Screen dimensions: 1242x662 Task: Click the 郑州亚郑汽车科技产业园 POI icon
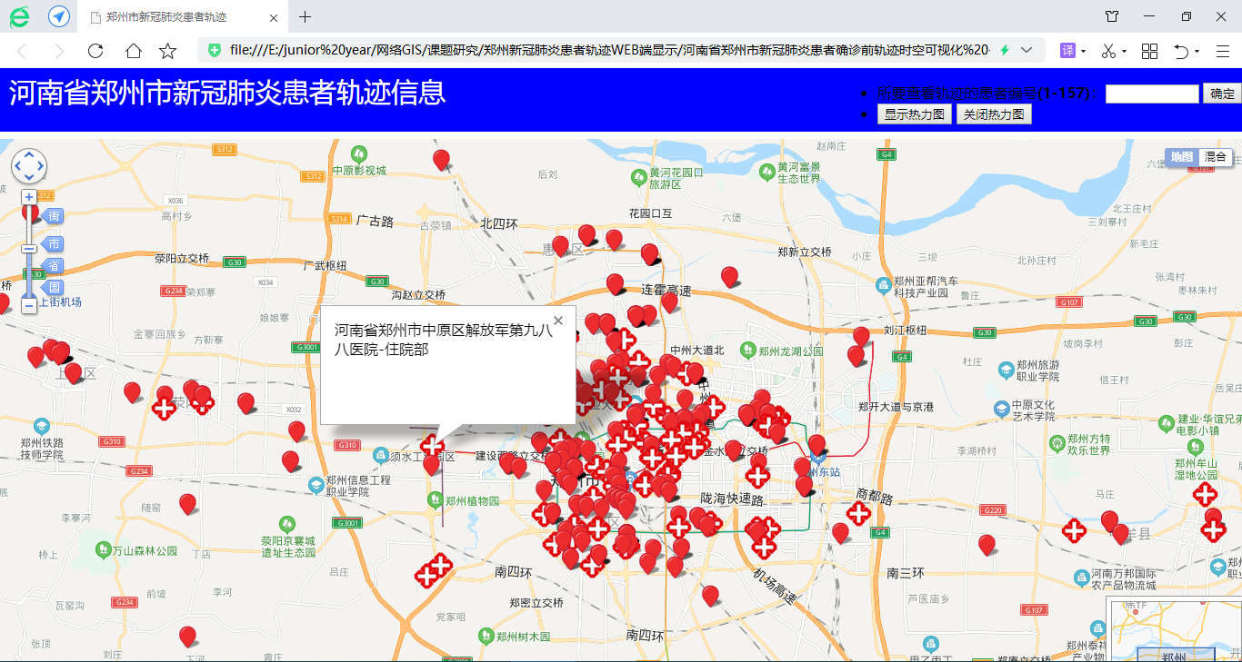(x=883, y=286)
